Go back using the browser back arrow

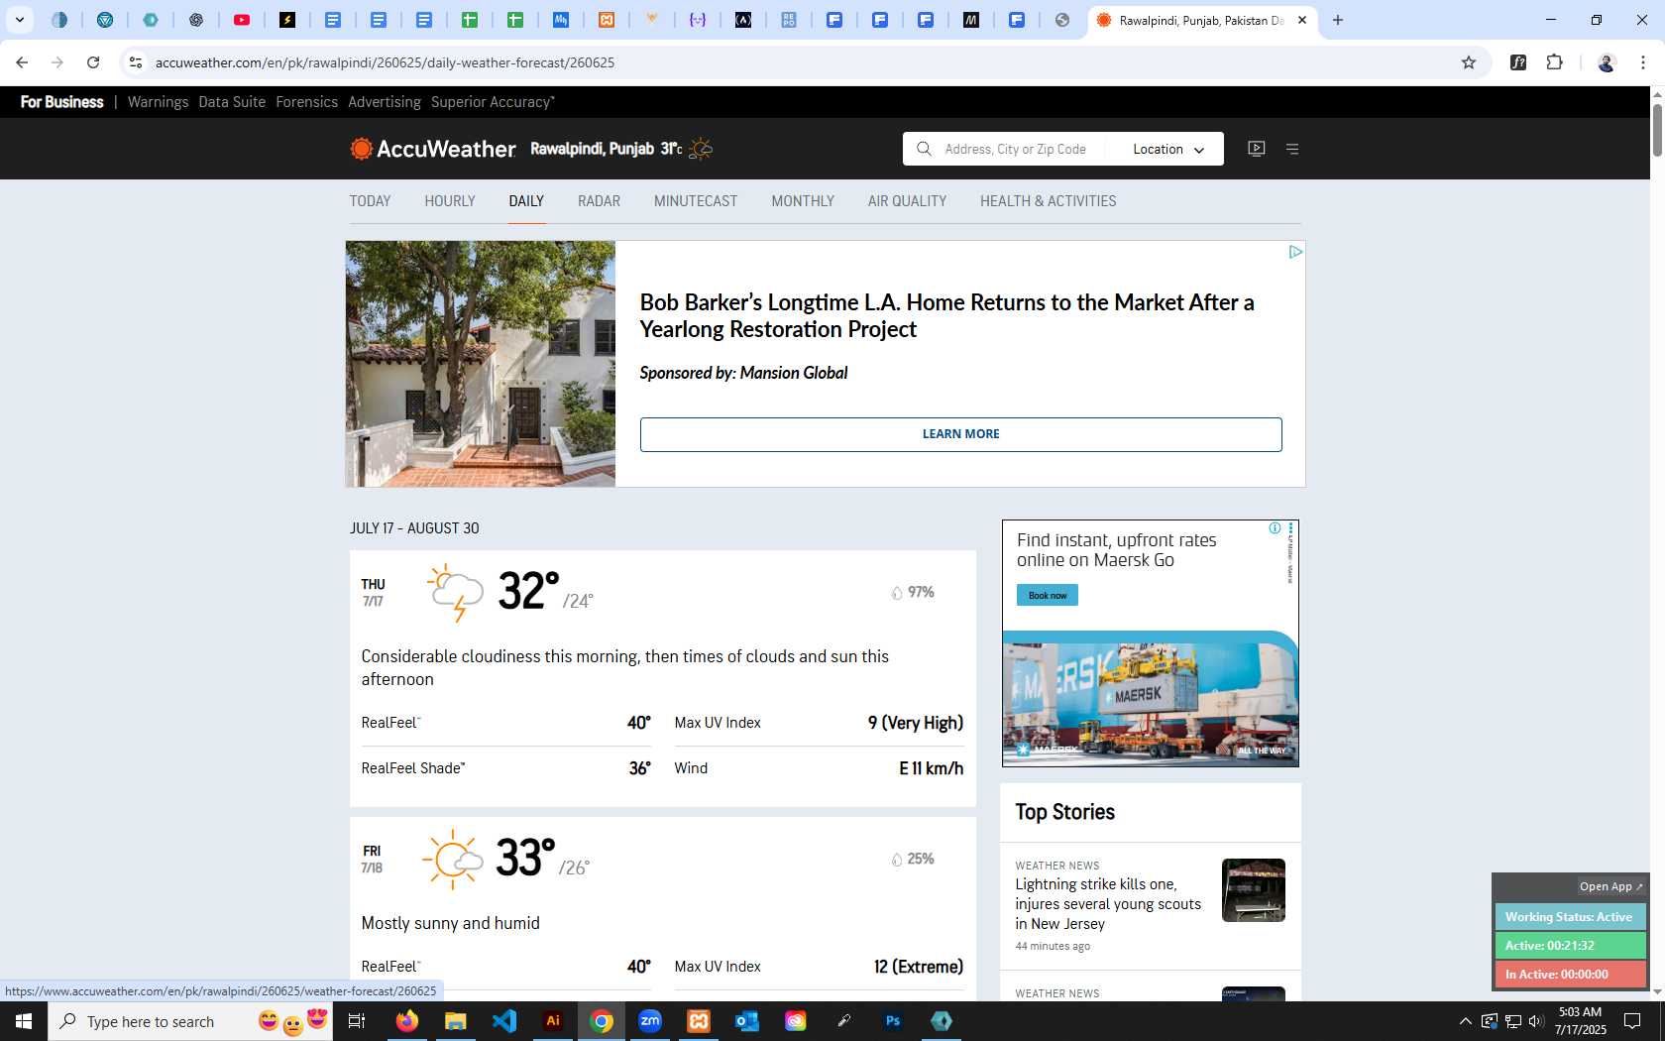(x=22, y=62)
